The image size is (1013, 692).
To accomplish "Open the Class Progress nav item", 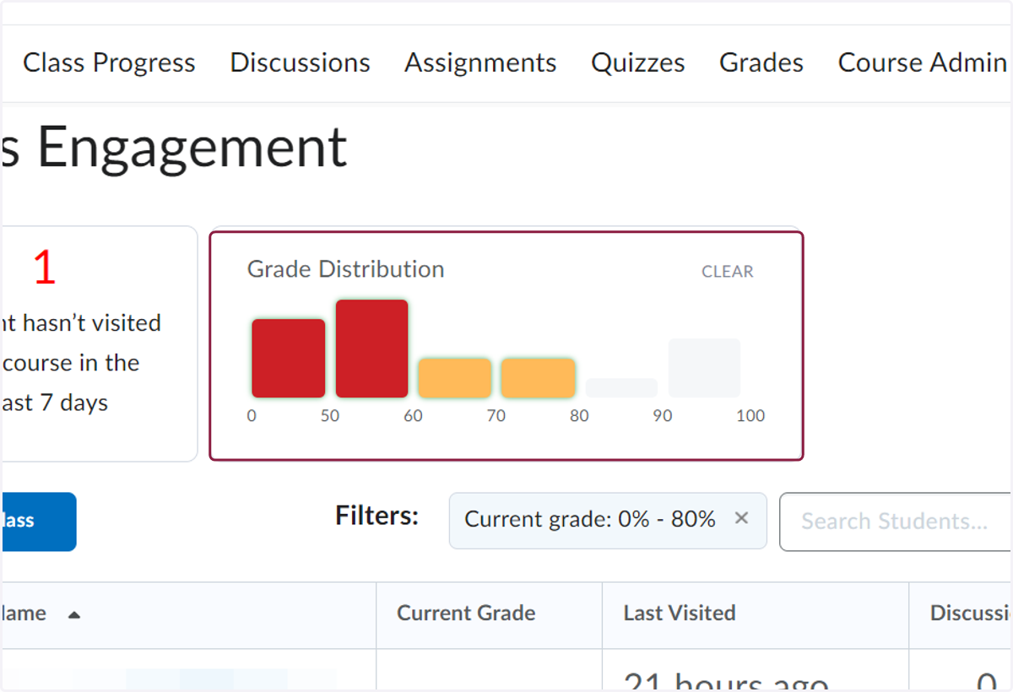I will click(x=109, y=63).
